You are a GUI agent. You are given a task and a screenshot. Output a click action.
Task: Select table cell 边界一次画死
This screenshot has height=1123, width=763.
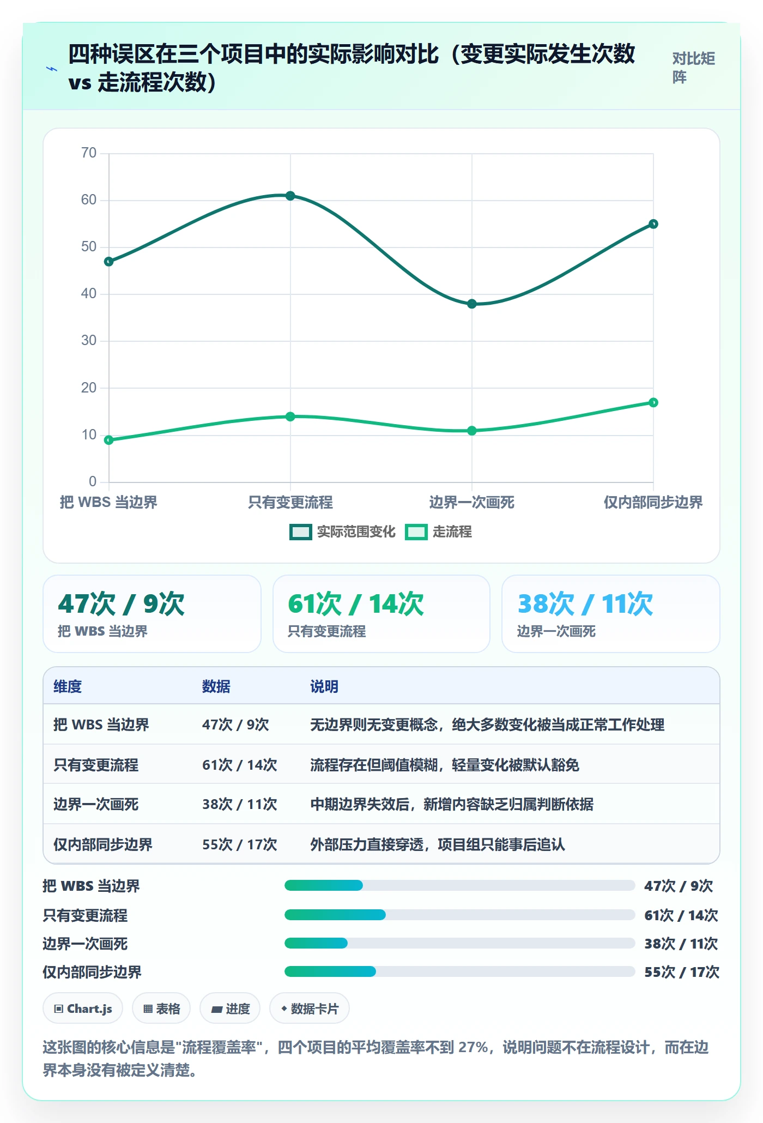pyautogui.click(x=96, y=804)
